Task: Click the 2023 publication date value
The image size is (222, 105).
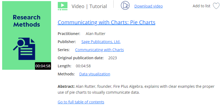Action: pos(113,58)
